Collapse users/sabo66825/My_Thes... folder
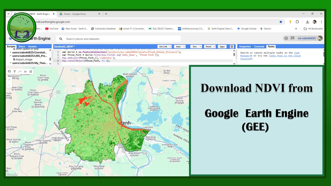The width and height of the screenshot is (331, 186). click(x=11, y=63)
